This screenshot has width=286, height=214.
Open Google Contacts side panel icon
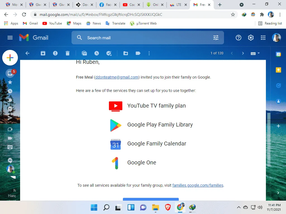point(278,101)
